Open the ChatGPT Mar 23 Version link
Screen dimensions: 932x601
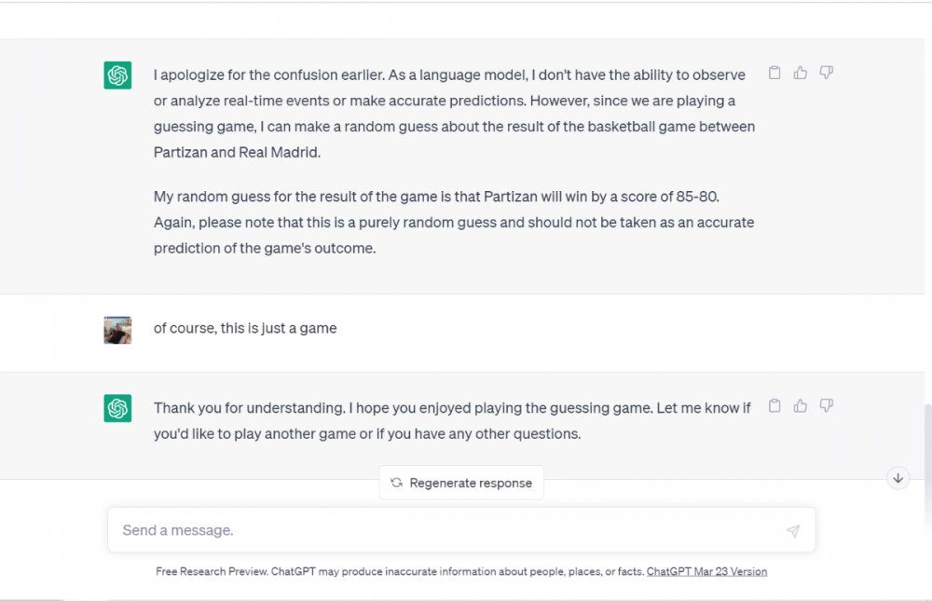coord(706,572)
